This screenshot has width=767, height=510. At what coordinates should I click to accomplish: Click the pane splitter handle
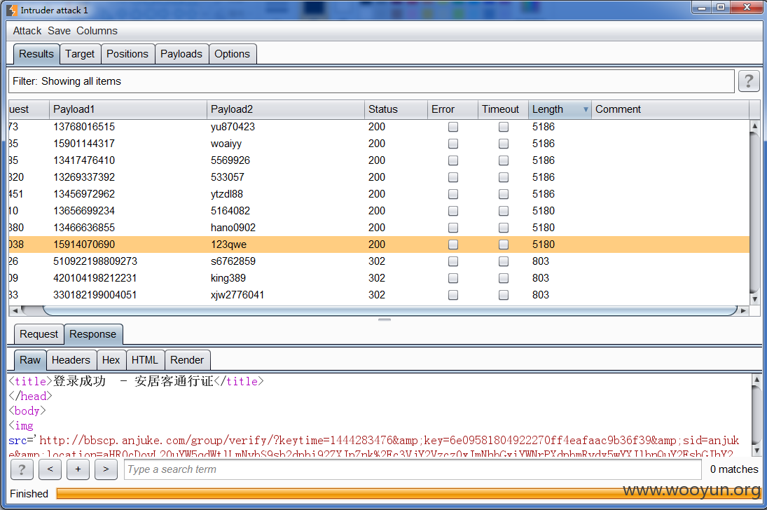click(x=385, y=319)
